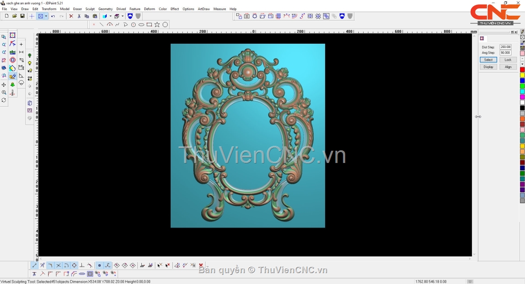Select the pan/move view tool
Image resolution: width=525 pixels, height=284 pixels.
click(4, 85)
